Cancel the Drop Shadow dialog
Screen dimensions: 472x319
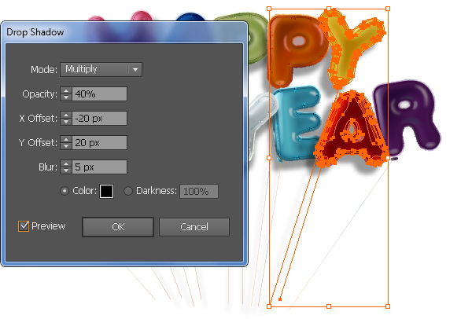(194, 227)
